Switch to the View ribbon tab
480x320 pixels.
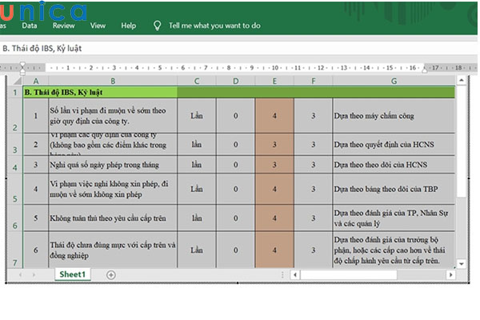98,26
